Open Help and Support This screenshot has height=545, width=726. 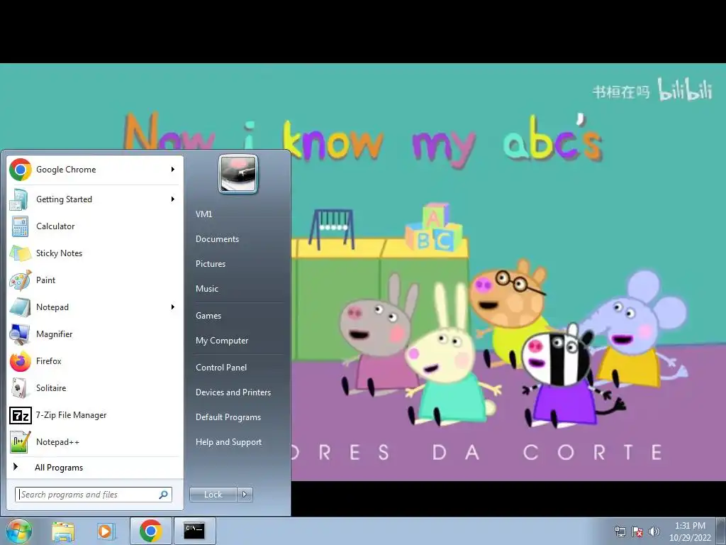[x=228, y=442]
